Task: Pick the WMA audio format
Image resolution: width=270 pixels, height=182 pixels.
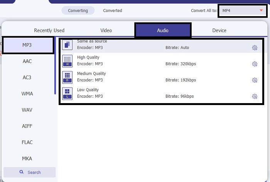Action: (x=27, y=94)
